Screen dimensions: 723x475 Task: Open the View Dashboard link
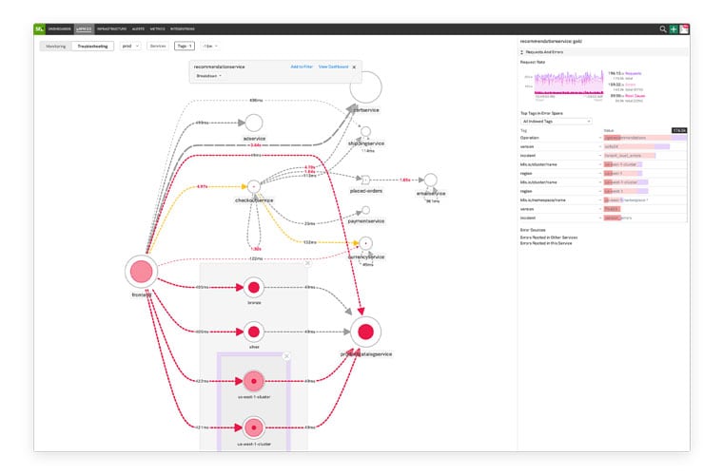[333, 67]
